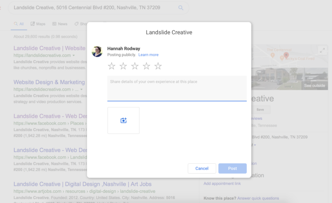This screenshot has height=203, width=332.
Task: Click Answer quick questions link
Action: (258, 198)
